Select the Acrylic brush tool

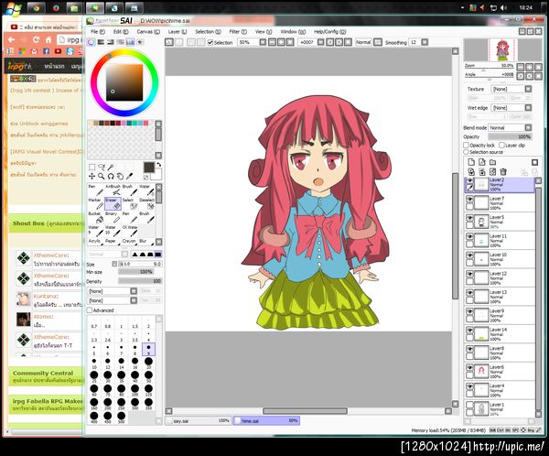96,242
